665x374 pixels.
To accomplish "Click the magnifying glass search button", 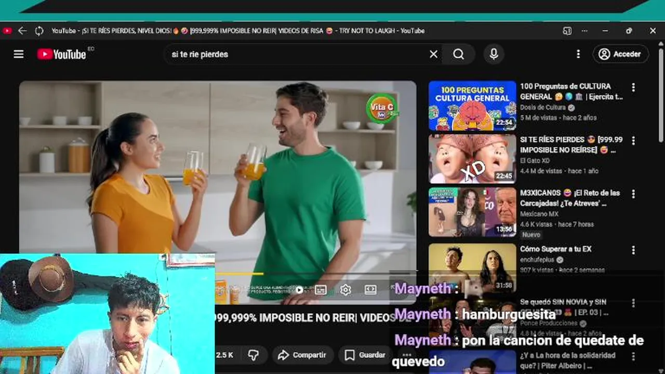I will 458,54.
